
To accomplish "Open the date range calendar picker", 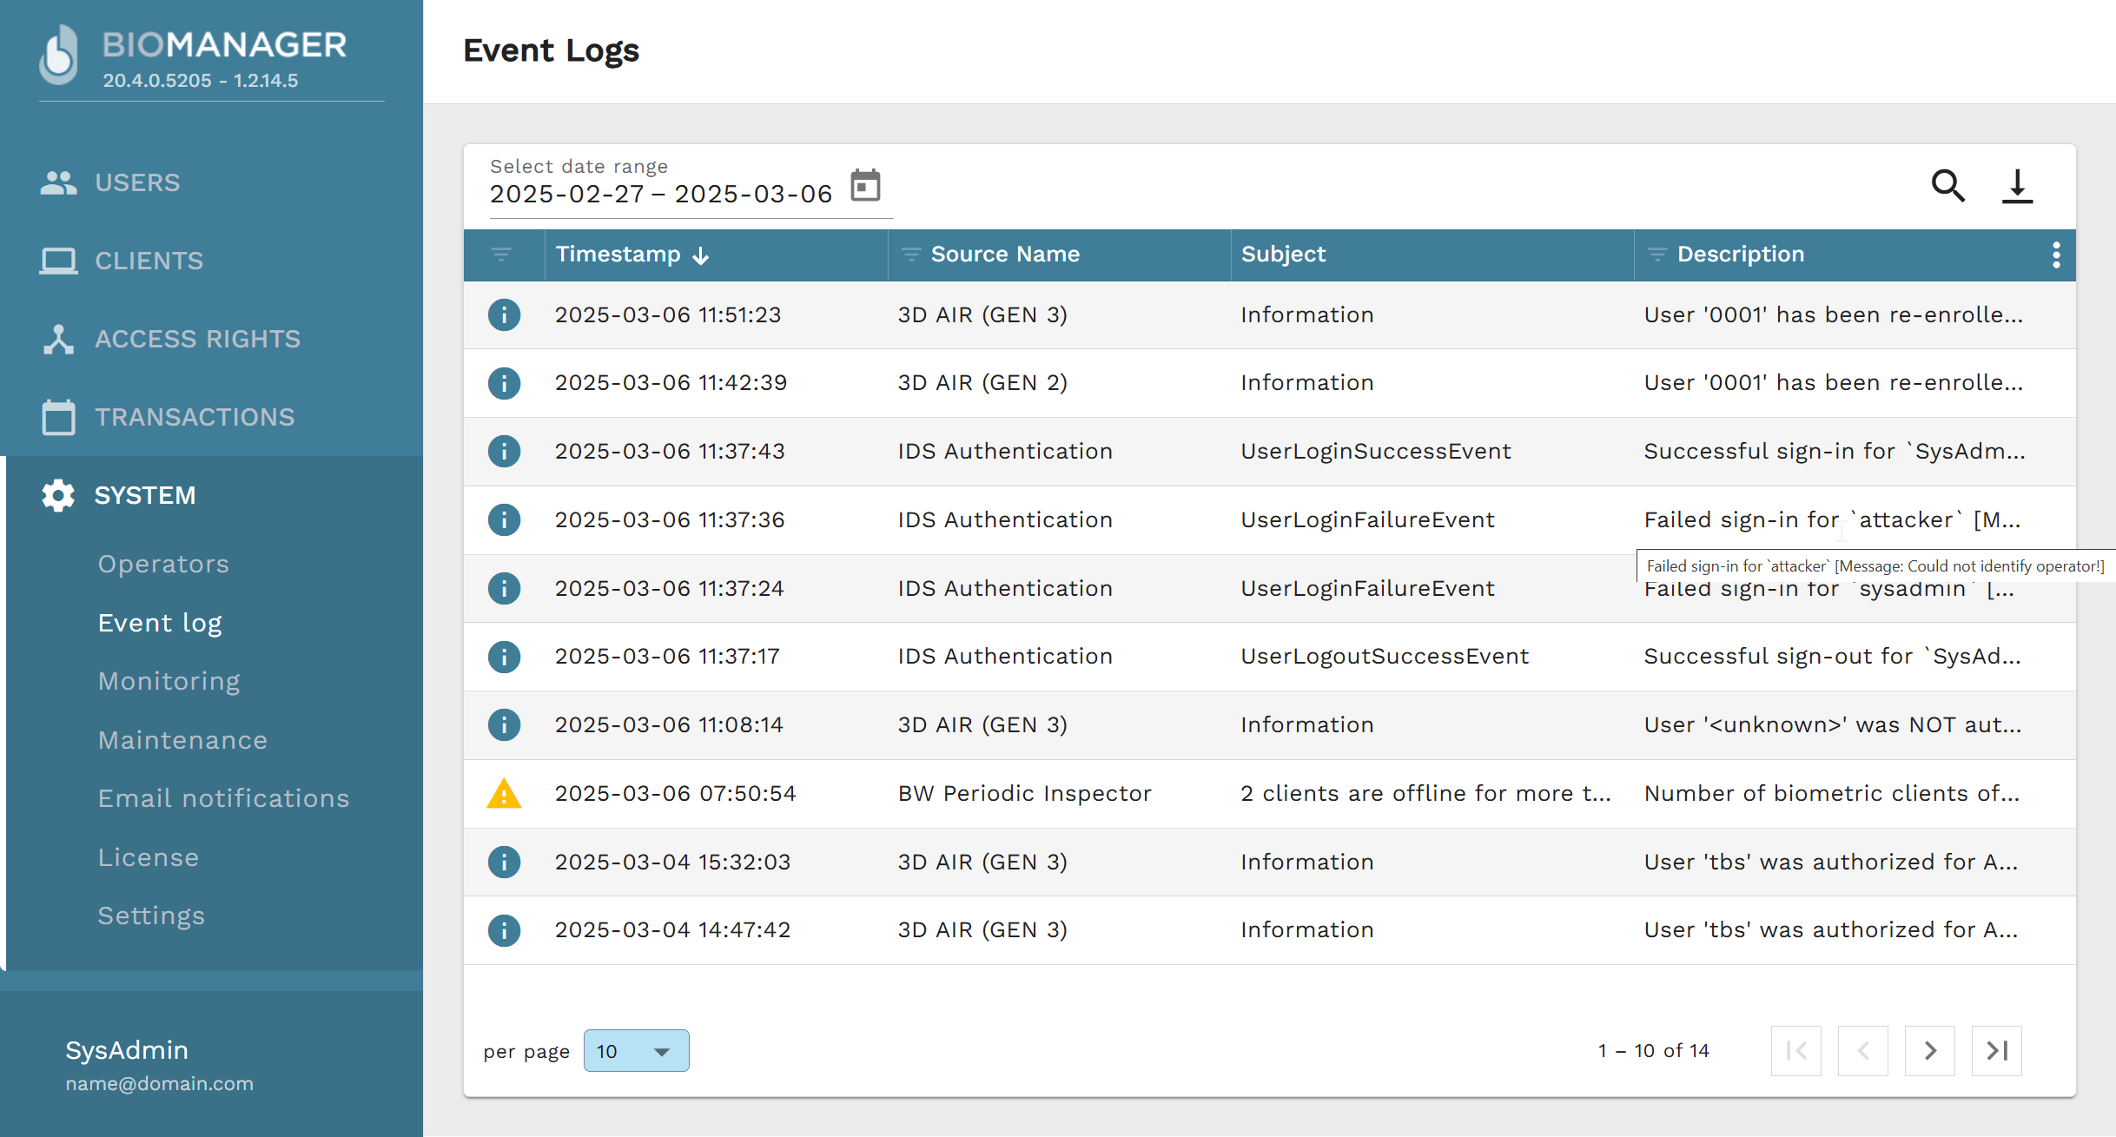I will 865,186.
